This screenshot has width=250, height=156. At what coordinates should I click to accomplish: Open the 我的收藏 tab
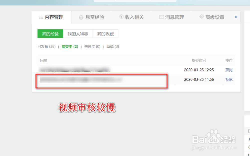(x=105, y=33)
